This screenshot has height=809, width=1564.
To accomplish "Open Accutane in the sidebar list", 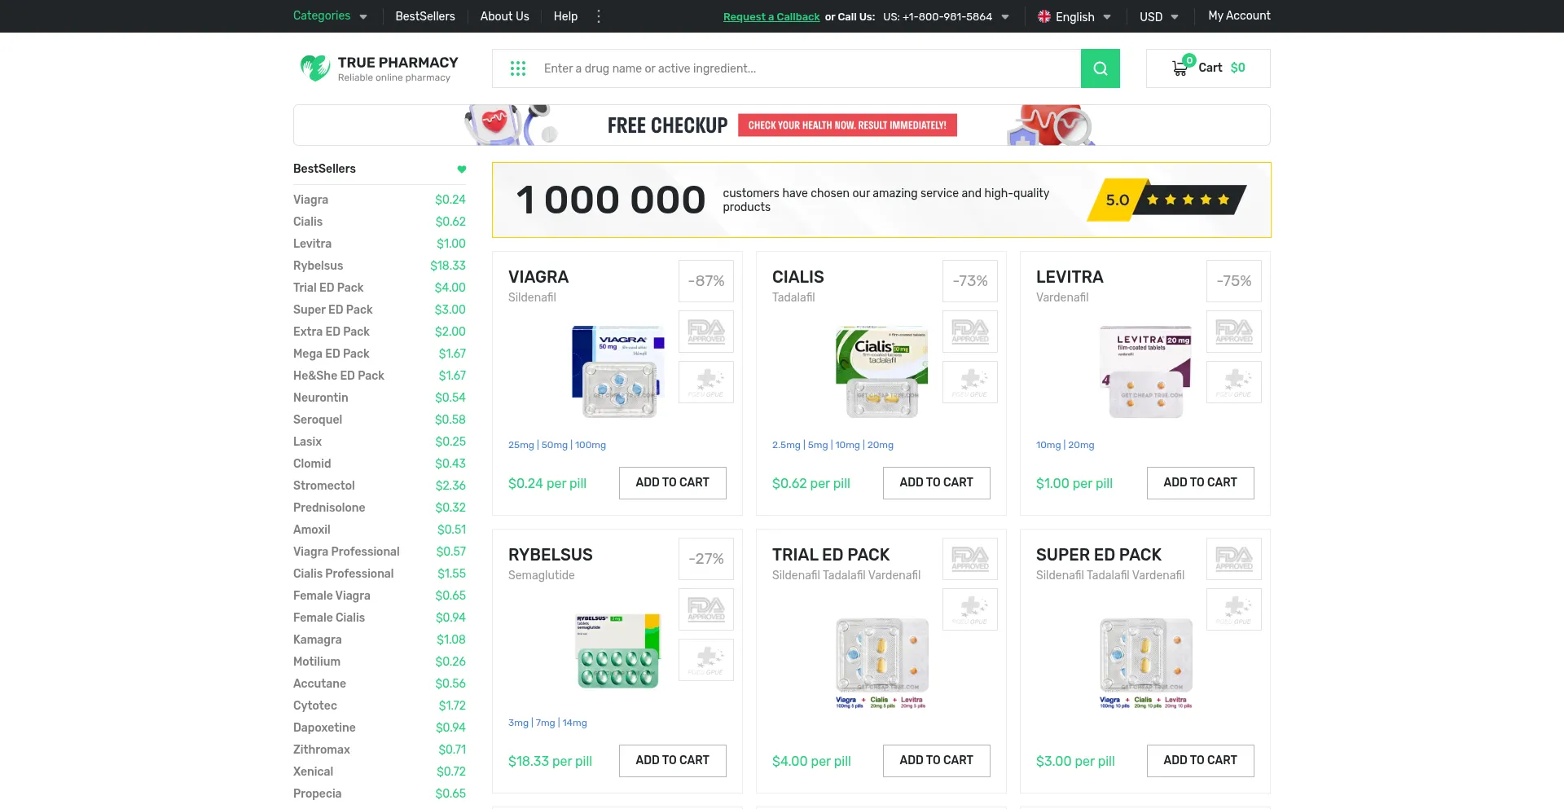I will 320,684.
